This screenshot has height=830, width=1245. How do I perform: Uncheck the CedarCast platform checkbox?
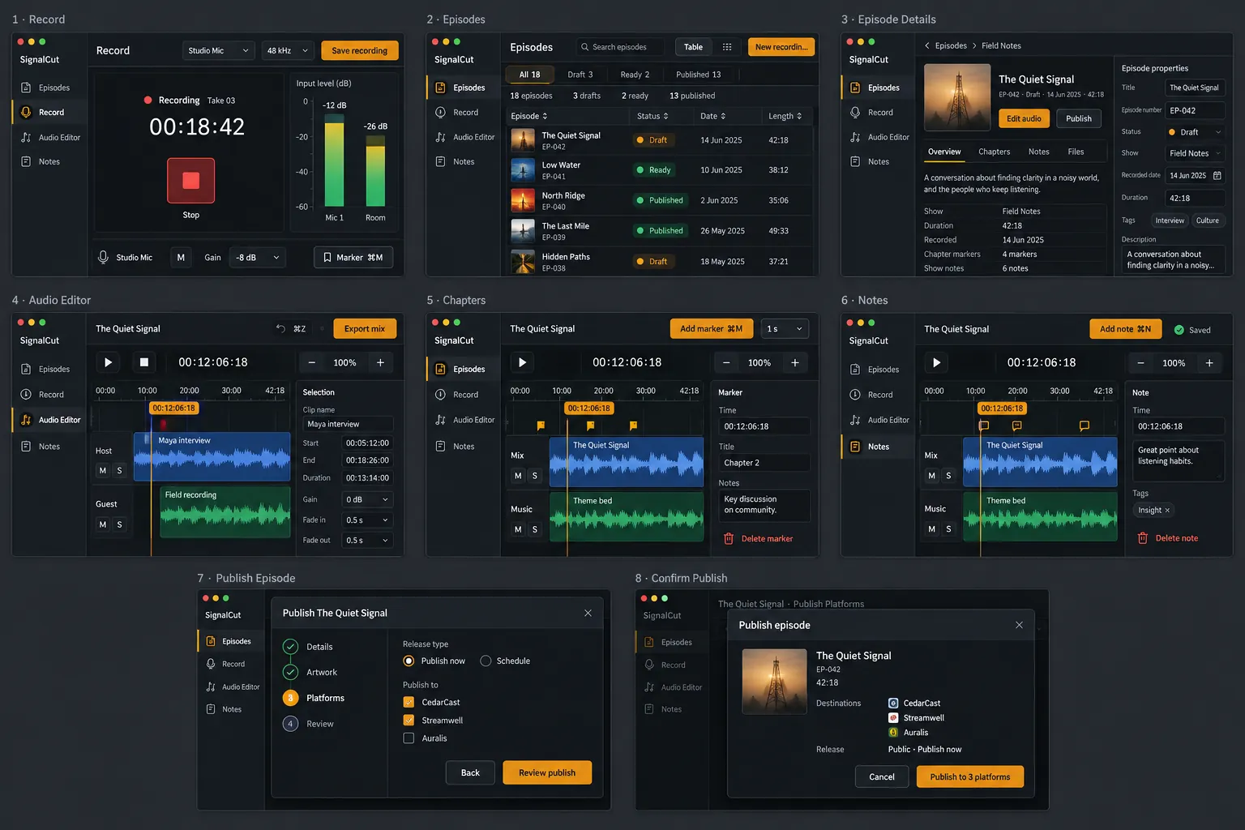click(x=409, y=702)
